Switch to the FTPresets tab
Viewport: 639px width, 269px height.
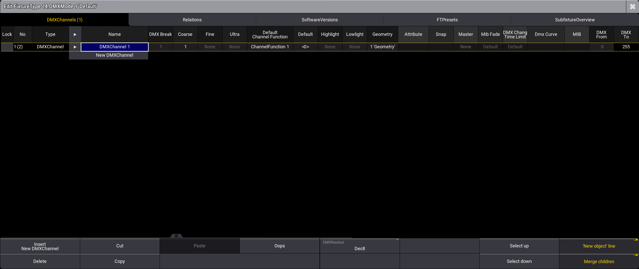pos(447,20)
